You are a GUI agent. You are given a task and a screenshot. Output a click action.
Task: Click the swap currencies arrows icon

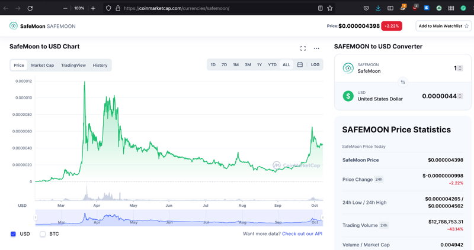pos(403,82)
